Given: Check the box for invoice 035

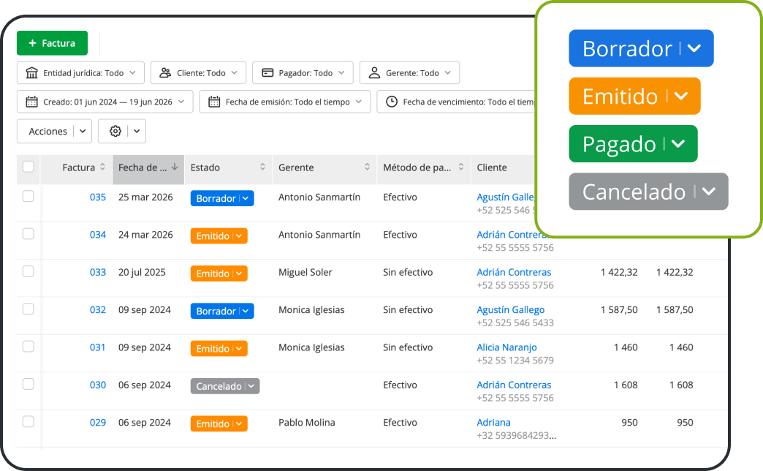Looking at the screenshot, I should pos(29,196).
